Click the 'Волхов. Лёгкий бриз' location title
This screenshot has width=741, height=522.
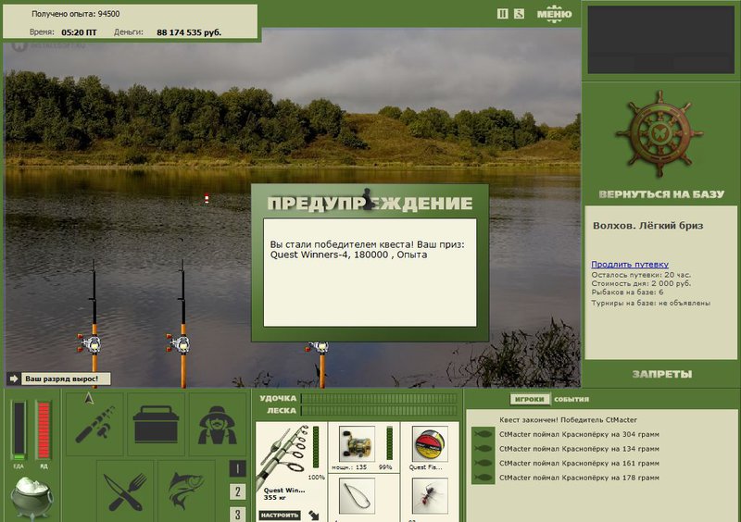tap(647, 225)
